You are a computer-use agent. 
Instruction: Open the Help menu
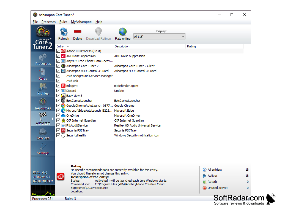pyautogui.click(x=99, y=22)
